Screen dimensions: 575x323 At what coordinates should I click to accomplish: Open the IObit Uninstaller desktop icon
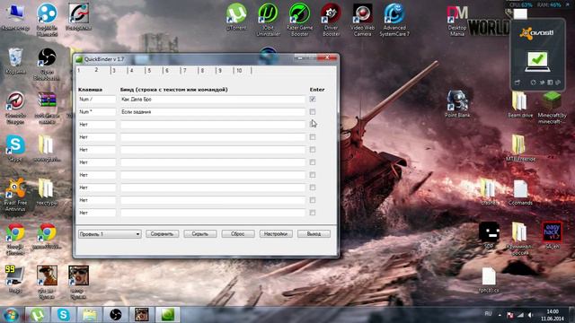tap(268, 20)
